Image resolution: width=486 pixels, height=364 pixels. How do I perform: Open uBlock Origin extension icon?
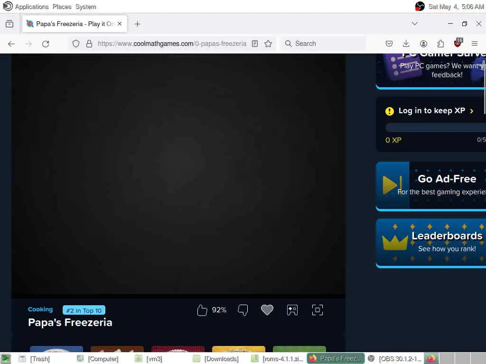(458, 43)
